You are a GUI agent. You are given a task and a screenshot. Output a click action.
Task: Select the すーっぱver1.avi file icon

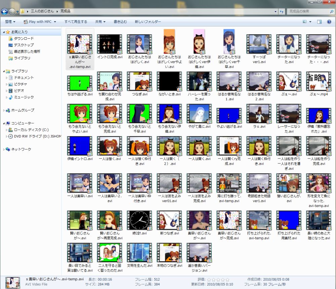[259, 44]
